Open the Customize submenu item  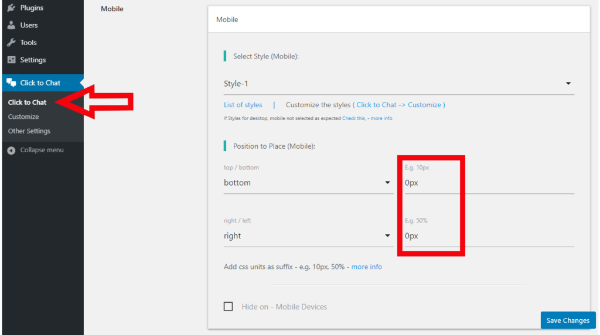(x=23, y=117)
